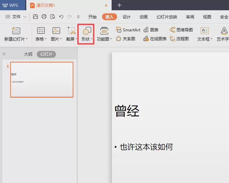Expand quick access toolbar customize arrow
229x183 pixels.
click(78, 17)
